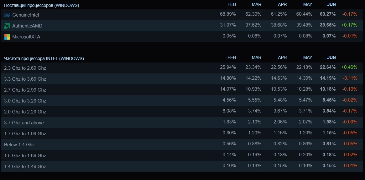Click AuthenticAMD's +0.17% change value
365x180 pixels.
click(x=349, y=25)
